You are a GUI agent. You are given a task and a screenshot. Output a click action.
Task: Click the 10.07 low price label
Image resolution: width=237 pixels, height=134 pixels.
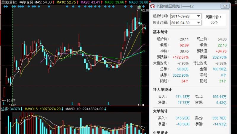11,101
